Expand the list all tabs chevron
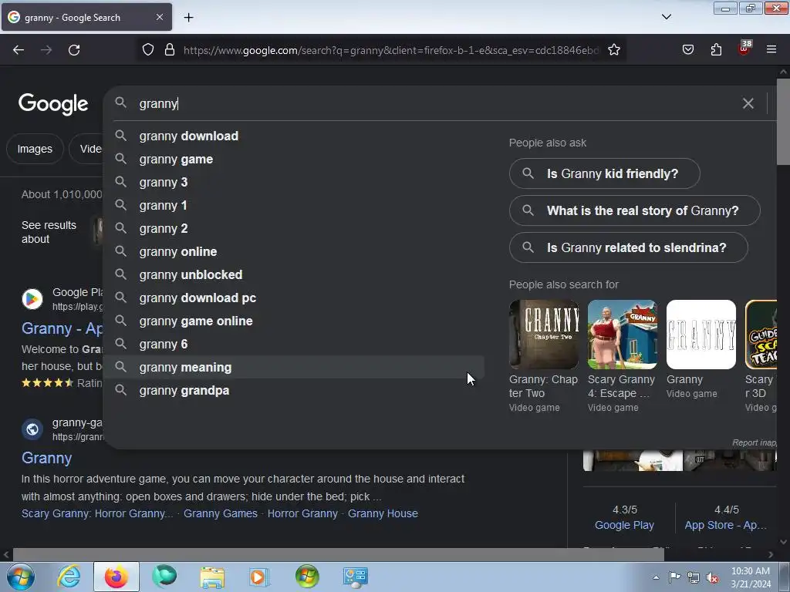Image resolution: width=790 pixels, height=592 pixels. (666, 17)
